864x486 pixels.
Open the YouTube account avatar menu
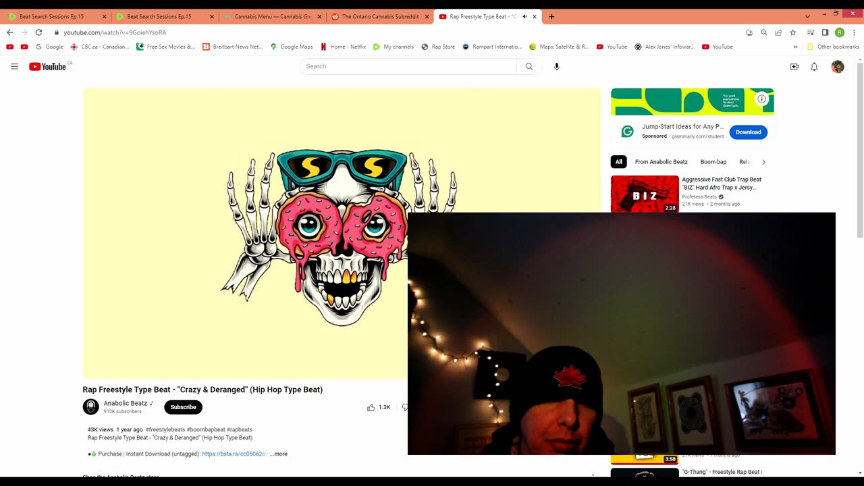tap(838, 66)
